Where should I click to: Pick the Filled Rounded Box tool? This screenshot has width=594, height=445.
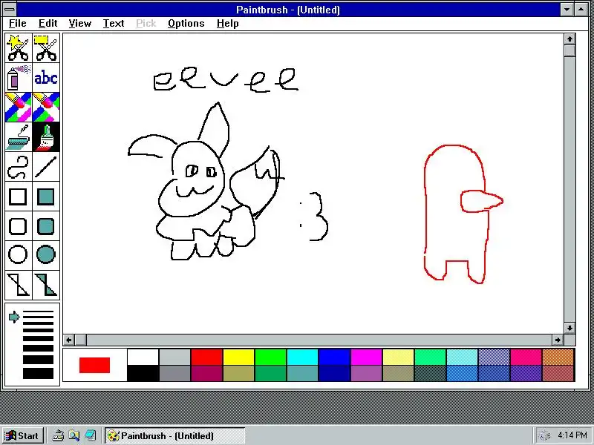[46, 226]
